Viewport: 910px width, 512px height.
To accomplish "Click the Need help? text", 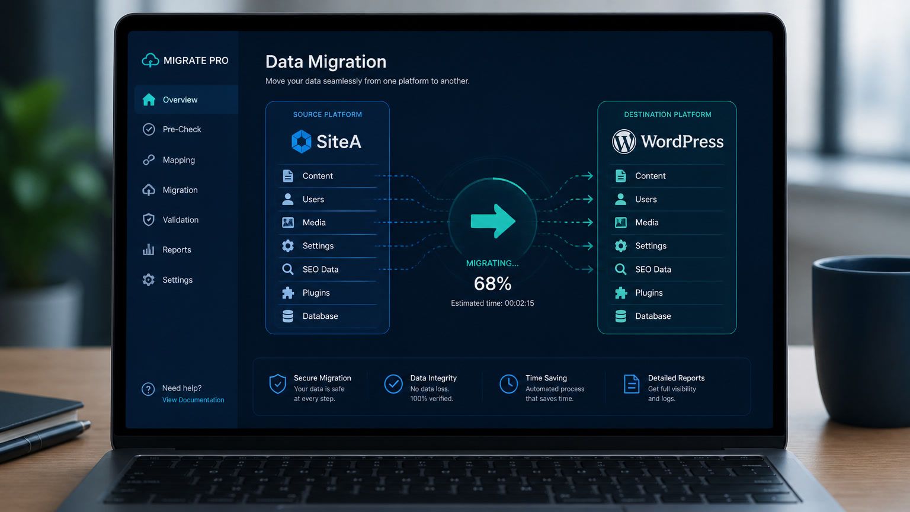I will pyautogui.click(x=182, y=388).
